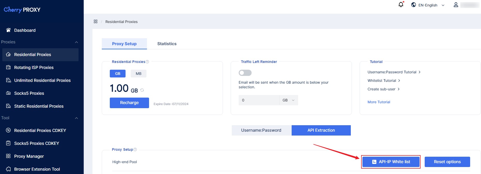Image resolution: width=481 pixels, height=174 pixels.
Task: Click the Recharge button
Action: pos(129,103)
